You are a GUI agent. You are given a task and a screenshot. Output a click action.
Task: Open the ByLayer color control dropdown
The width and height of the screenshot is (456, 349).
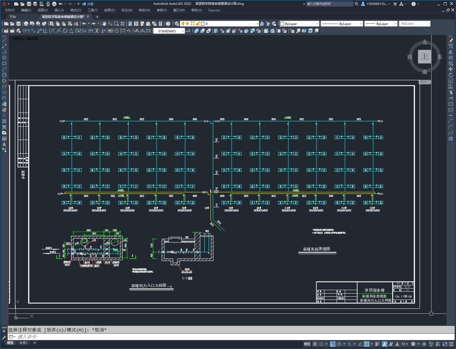[299, 24]
